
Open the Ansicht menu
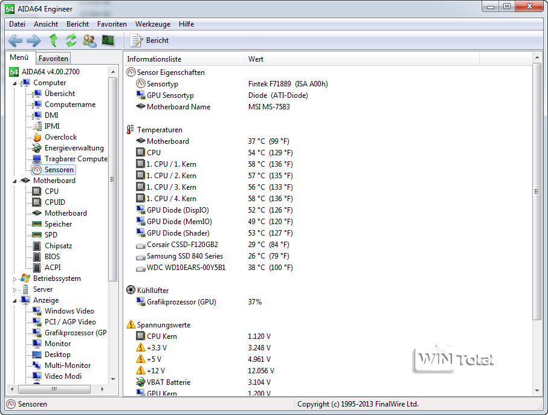(x=46, y=24)
